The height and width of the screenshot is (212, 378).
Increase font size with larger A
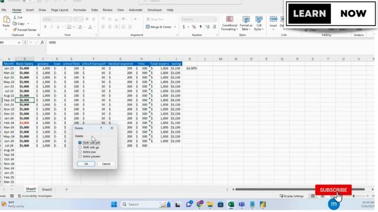(x=87, y=19)
